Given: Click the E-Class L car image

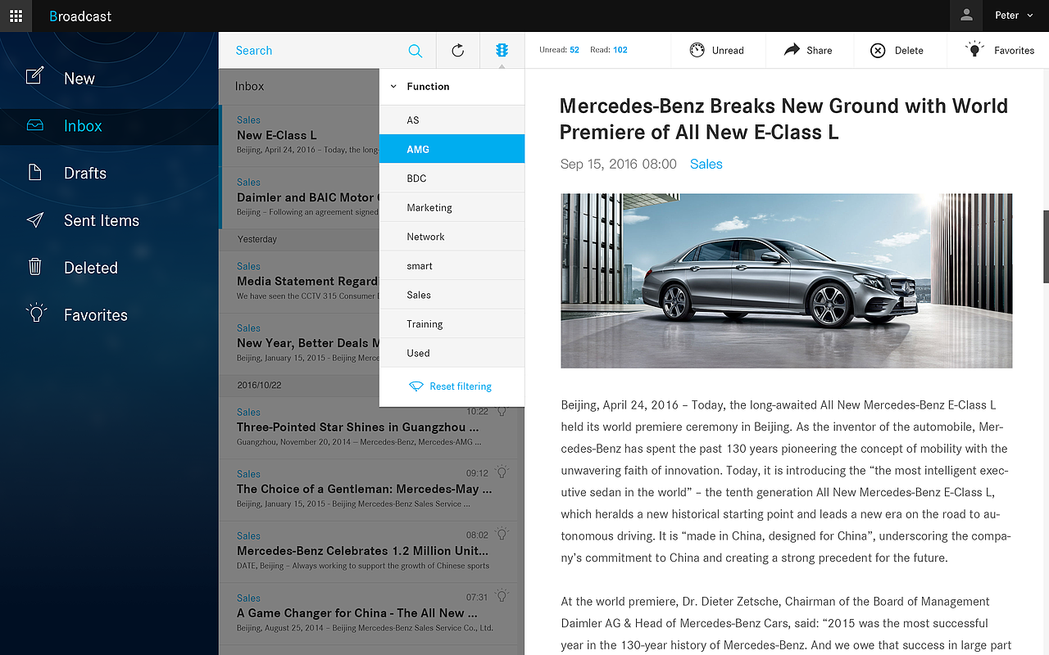Looking at the screenshot, I should (x=786, y=281).
